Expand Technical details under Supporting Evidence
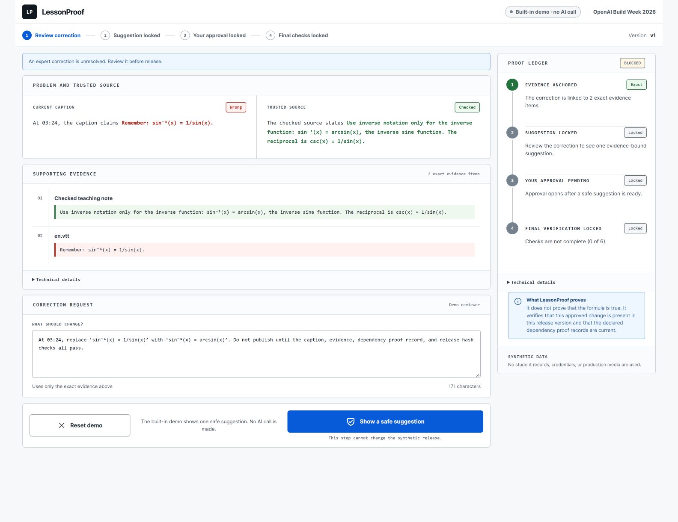678x522 pixels. pyautogui.click(x=56, y=280)
